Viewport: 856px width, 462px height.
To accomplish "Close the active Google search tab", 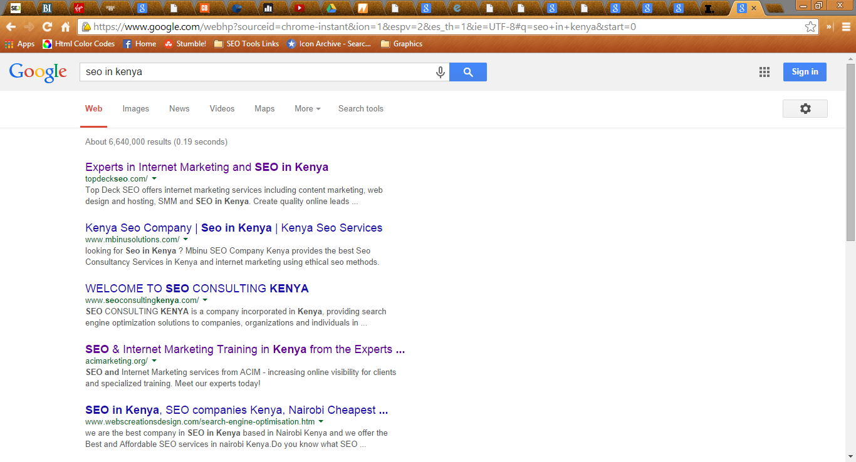I will (x=754, y=8).
